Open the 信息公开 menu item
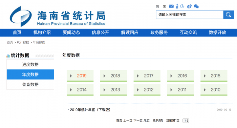This screenshot has height=128, width=237. pos(100,33)
